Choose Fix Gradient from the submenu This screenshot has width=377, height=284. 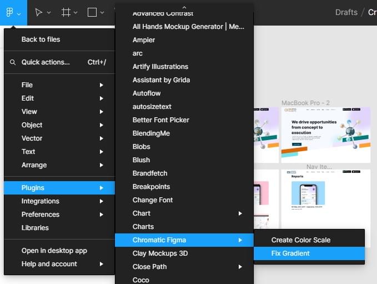(290, 253)
